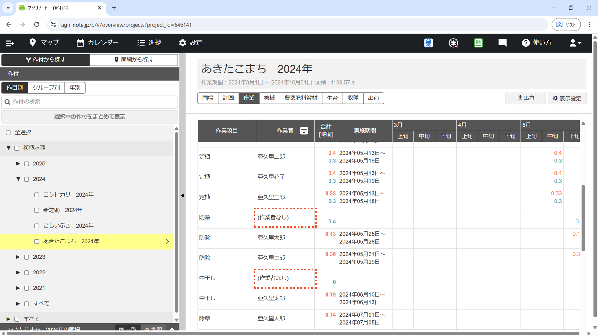Switch to 作付から探す mode
This screenshot has width=598, height=336.
45,60
